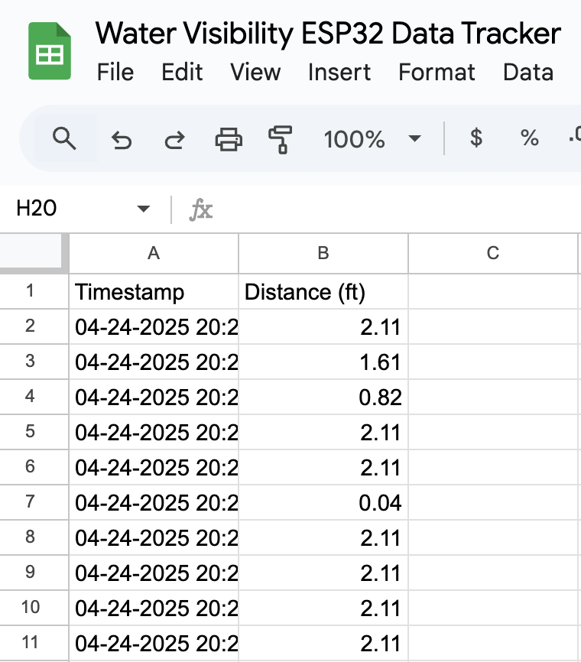Image resolution: width=581 pixels, height=662 pixels.
Task: Select column B header
Action: (x=323, y=252)
